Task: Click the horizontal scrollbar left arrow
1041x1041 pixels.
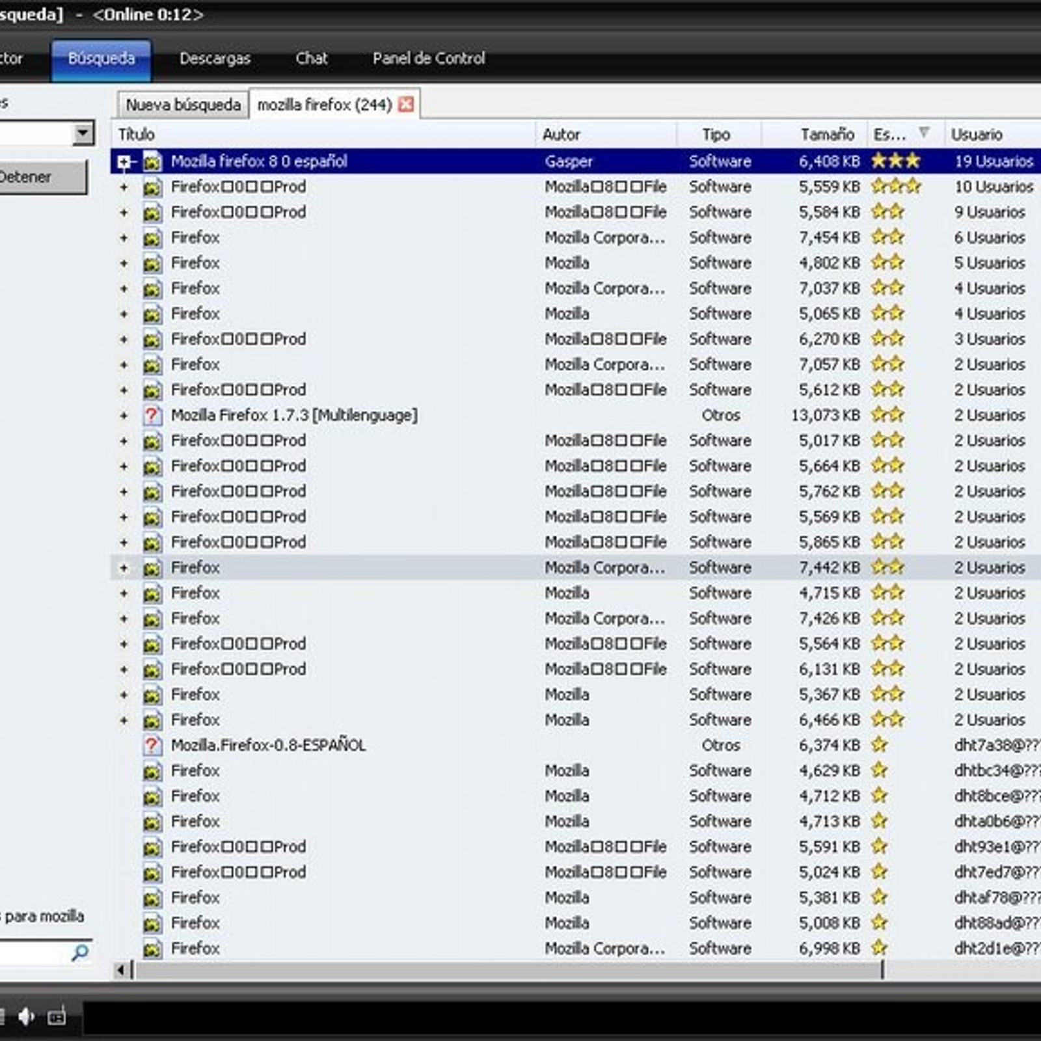Action: tap(122, 970)
